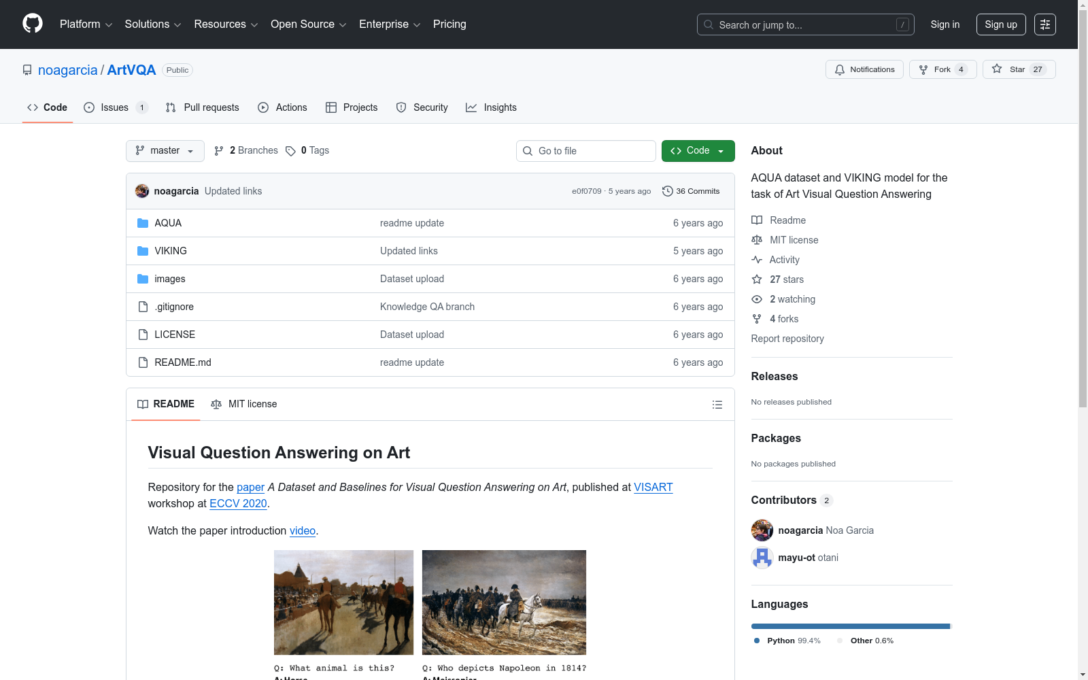Screen dimensions: 1088x680
Task: Click the languages percentage bar
Action: pyautogui.click(x=851, y=626)
